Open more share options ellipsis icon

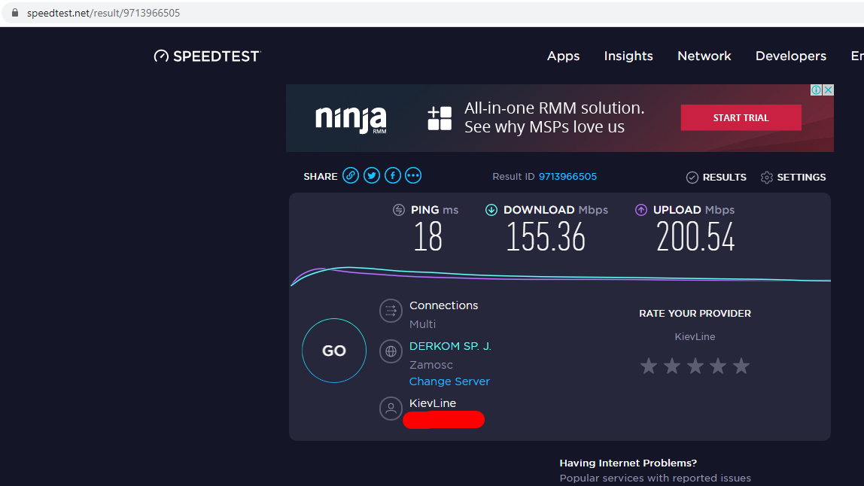[x=413, y=176]
